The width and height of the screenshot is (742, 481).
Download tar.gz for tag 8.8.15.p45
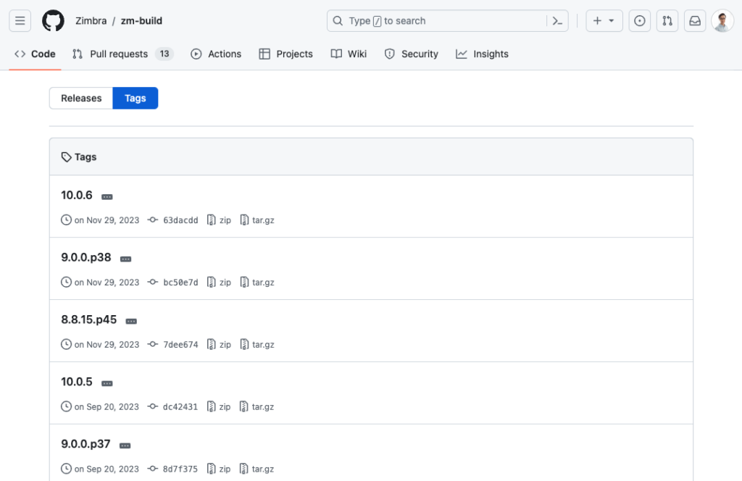[x=257, y=344]
